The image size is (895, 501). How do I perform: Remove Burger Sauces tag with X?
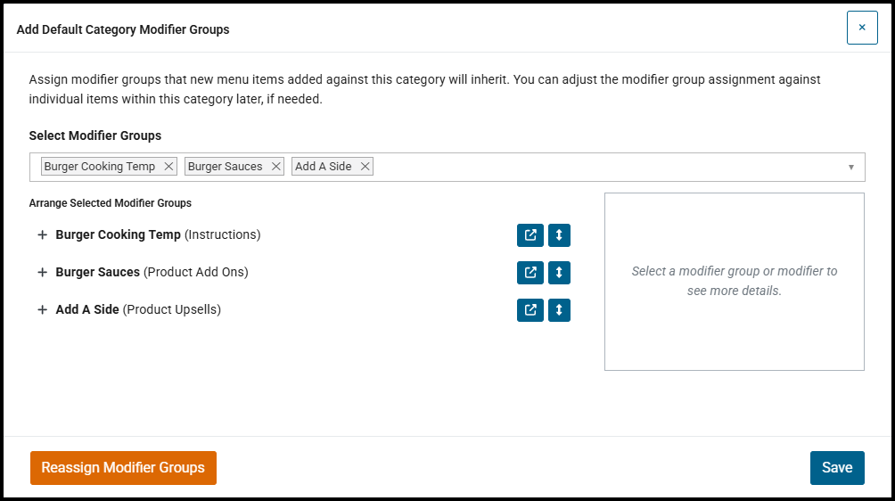(x=275, y=167)
